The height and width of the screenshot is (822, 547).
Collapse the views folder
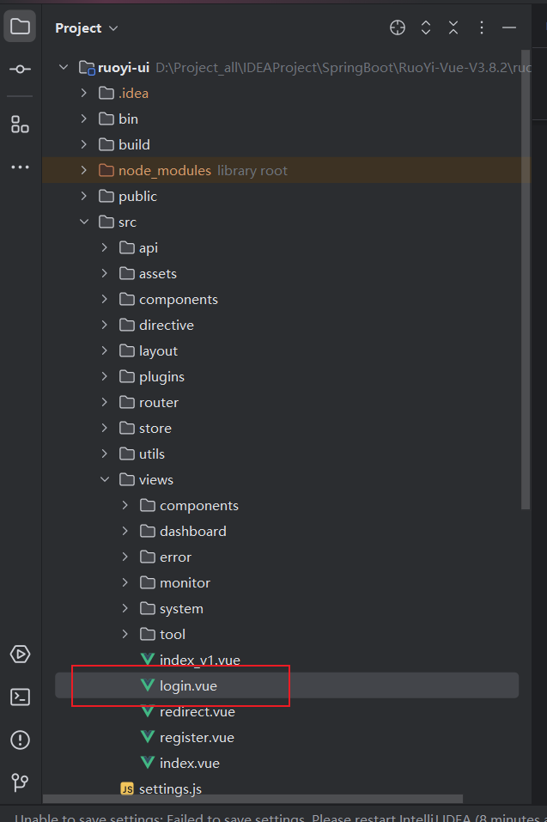(104, 479)
